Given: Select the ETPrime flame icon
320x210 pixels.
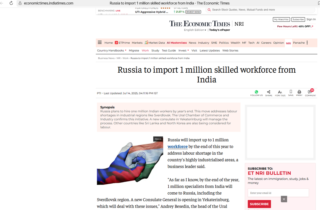Looking at the screenshot, I should pyautogui.click(x=117, y=42).
